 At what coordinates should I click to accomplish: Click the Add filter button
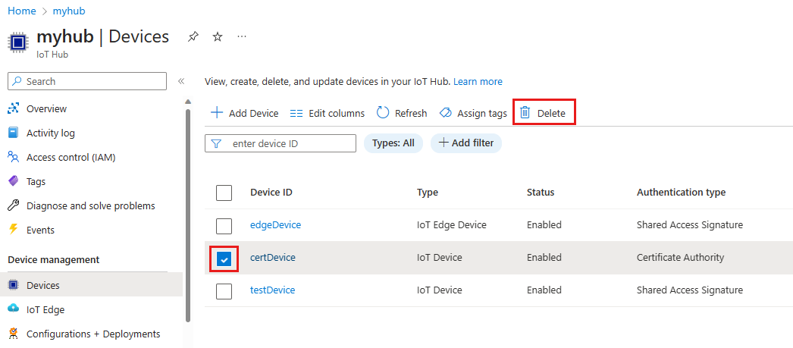465,143
